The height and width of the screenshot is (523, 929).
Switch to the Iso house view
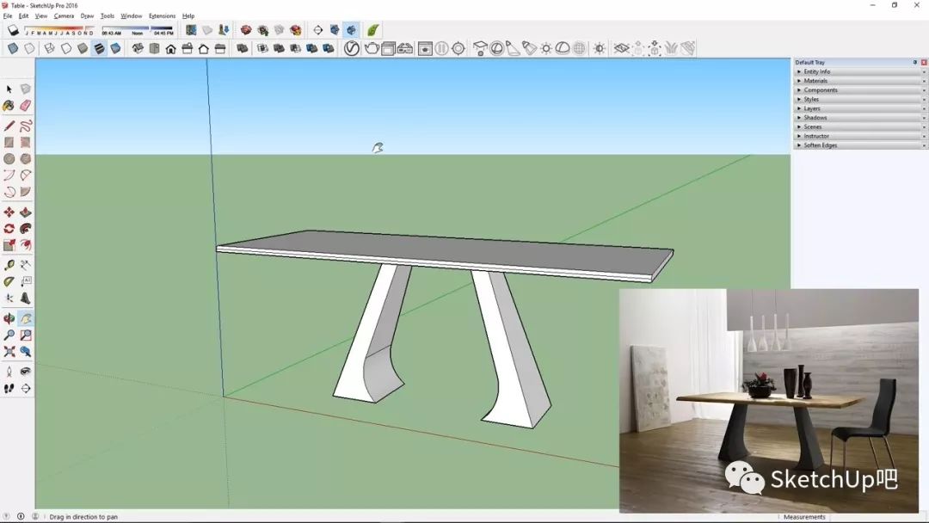click(138, 49)
